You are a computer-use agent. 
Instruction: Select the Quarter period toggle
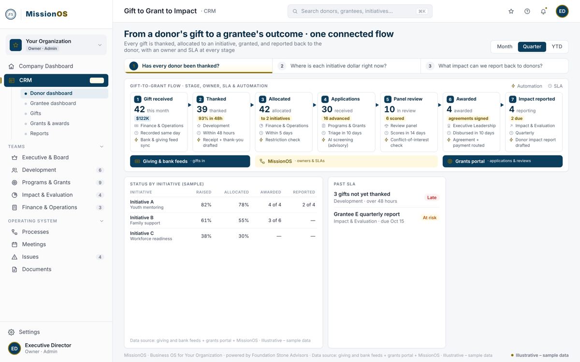tap(532, 47)
